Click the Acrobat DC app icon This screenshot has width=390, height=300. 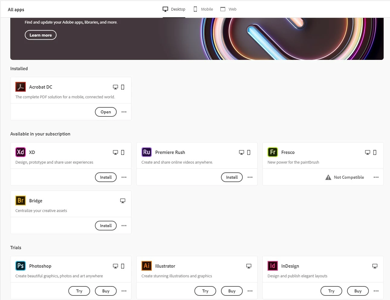(x=21, y=87)
